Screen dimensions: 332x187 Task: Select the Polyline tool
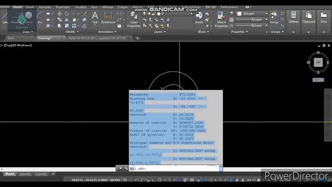click(16, 17)
